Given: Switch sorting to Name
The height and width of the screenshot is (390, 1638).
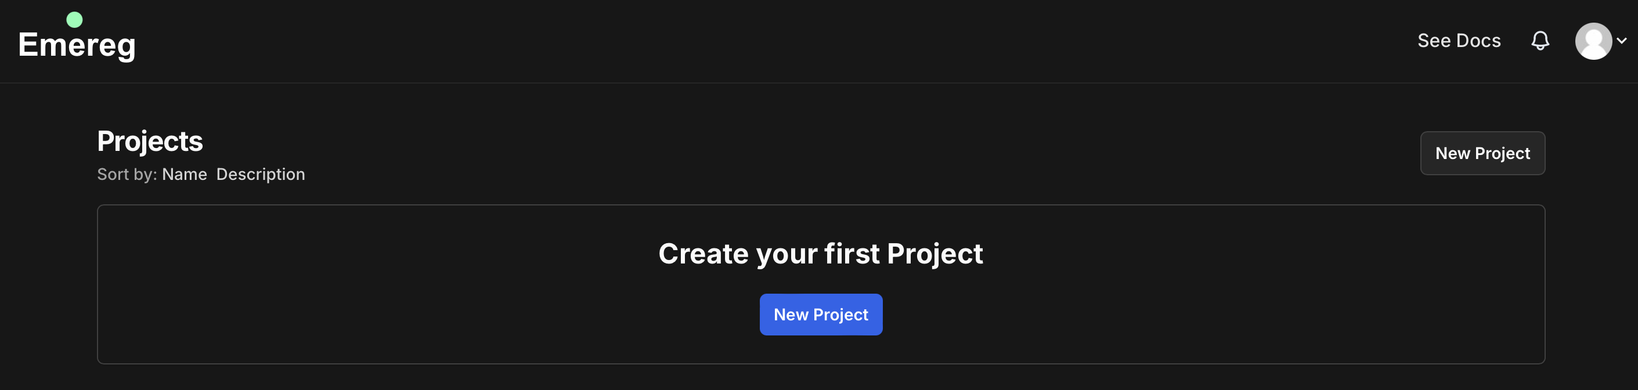Looking at the screenshot, I should tap(185, 174).
